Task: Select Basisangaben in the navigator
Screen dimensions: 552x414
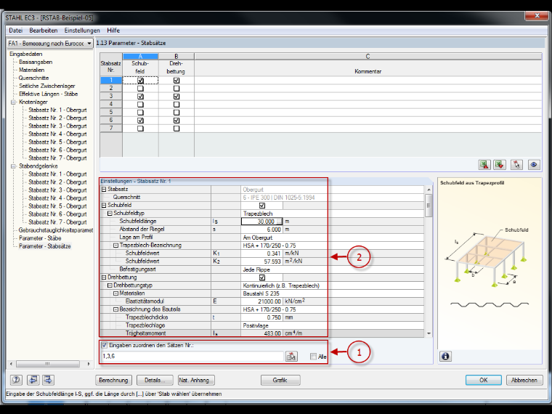Action: pyautogui.click(x=36, y=62)
